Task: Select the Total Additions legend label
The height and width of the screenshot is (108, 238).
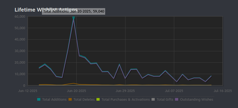Action: point(54,100)
